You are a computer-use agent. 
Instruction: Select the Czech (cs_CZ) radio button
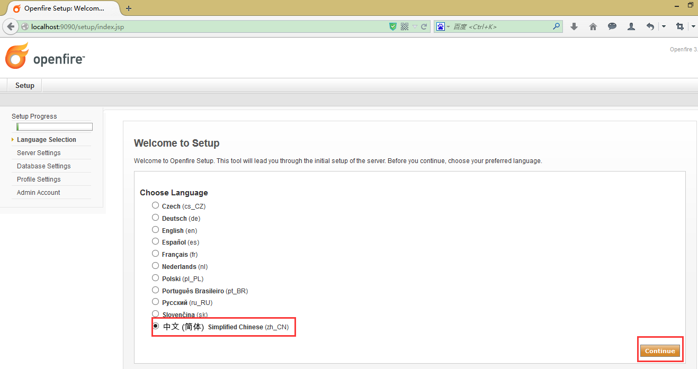click(155, 205)
